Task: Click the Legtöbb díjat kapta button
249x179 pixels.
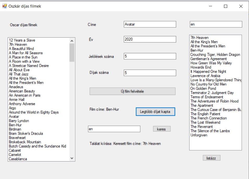Action: pyautogui.click(x=155, y=112)
